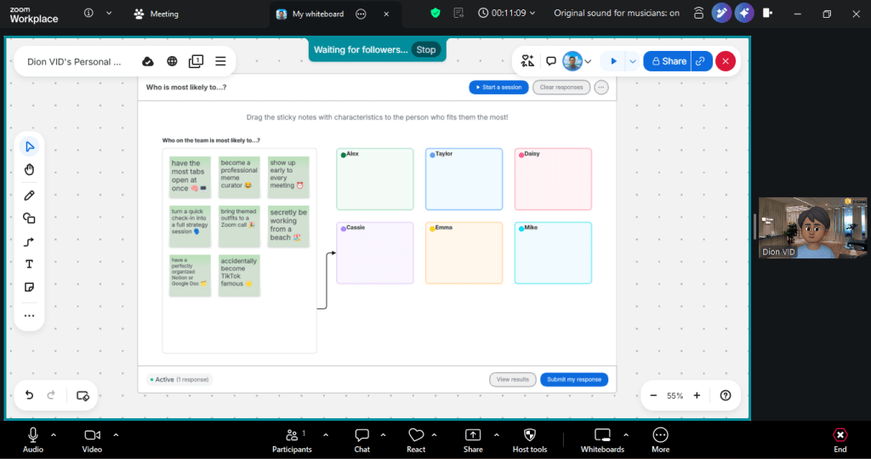Copy whiteboard share link
Image resolution: width=871 pixels, height=459 pixels.
click(x=701, y=61)
